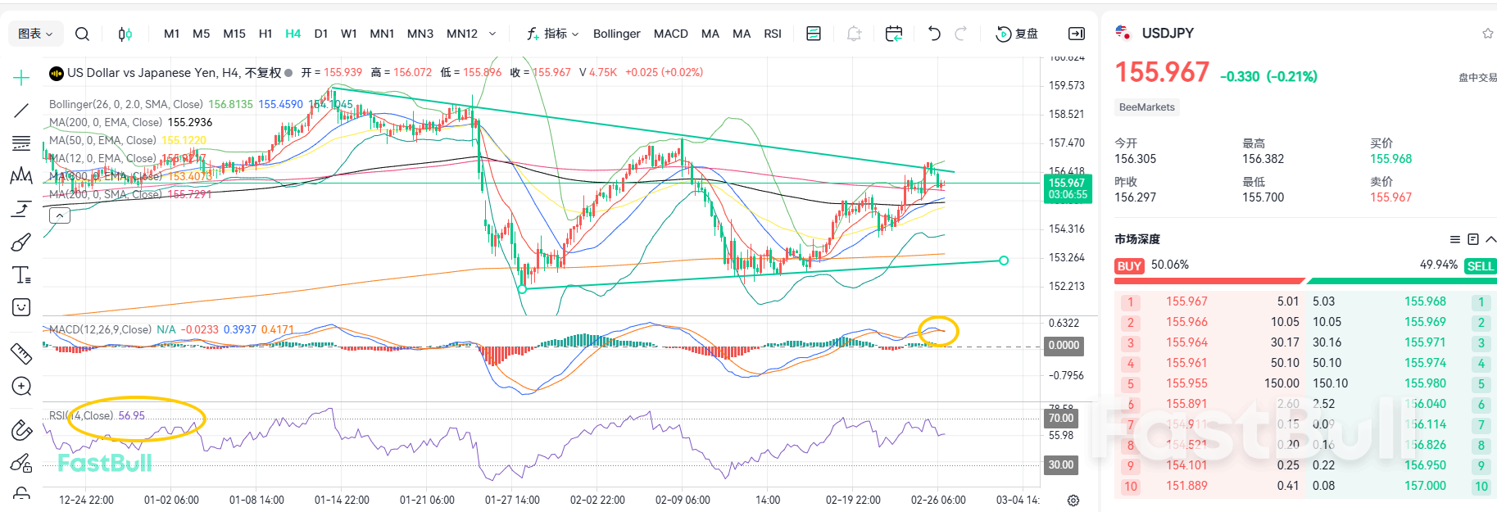Switch to M1 timeframe
The width and height of the screenshot is (1497, 512).
tap(171, 34)
